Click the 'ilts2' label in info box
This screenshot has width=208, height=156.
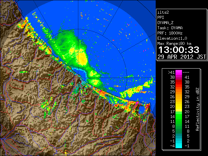coord(163,12)
